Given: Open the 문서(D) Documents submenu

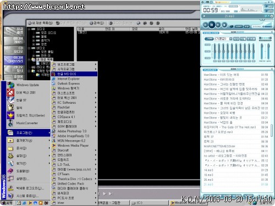Looking at the screenshot, I should [28, 148].
